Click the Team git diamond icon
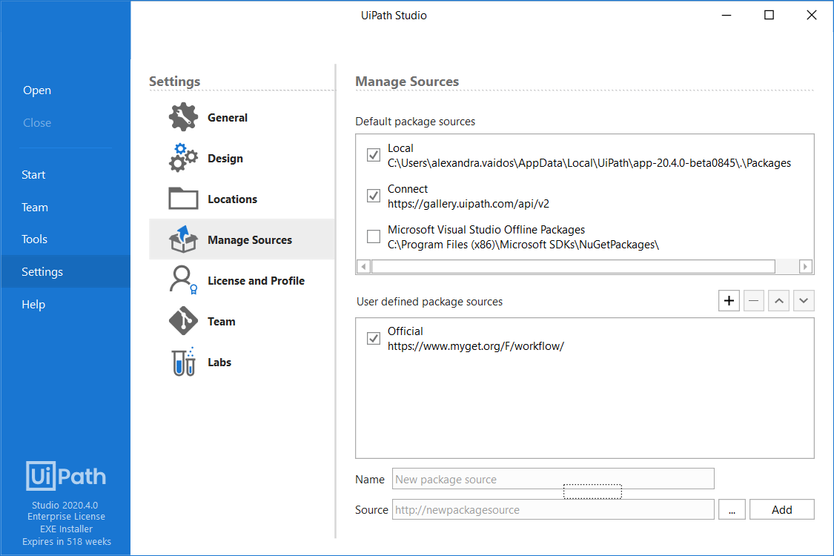This screenshot has height=556, width=834. tap(183, 321)
